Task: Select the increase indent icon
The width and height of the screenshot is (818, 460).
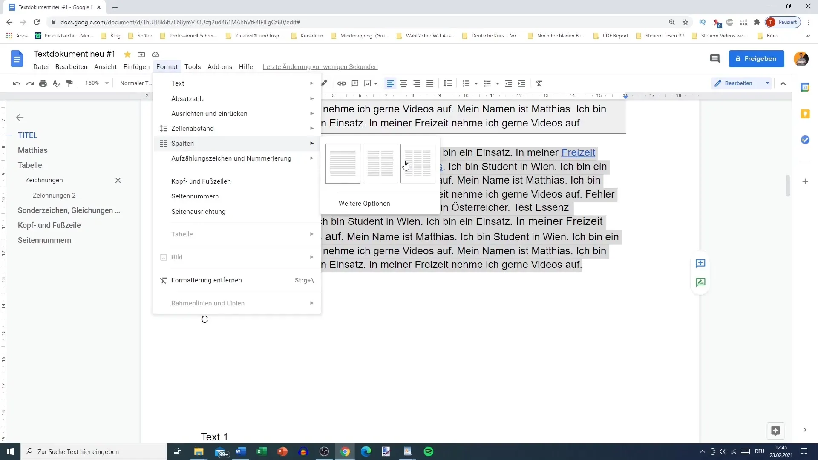Action: [x=522, y=83]
